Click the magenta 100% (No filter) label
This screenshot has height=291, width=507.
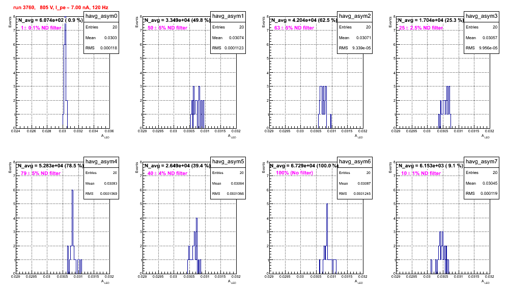(295, 173)
